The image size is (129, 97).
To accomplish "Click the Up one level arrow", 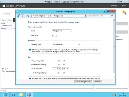I will (28, 16).
